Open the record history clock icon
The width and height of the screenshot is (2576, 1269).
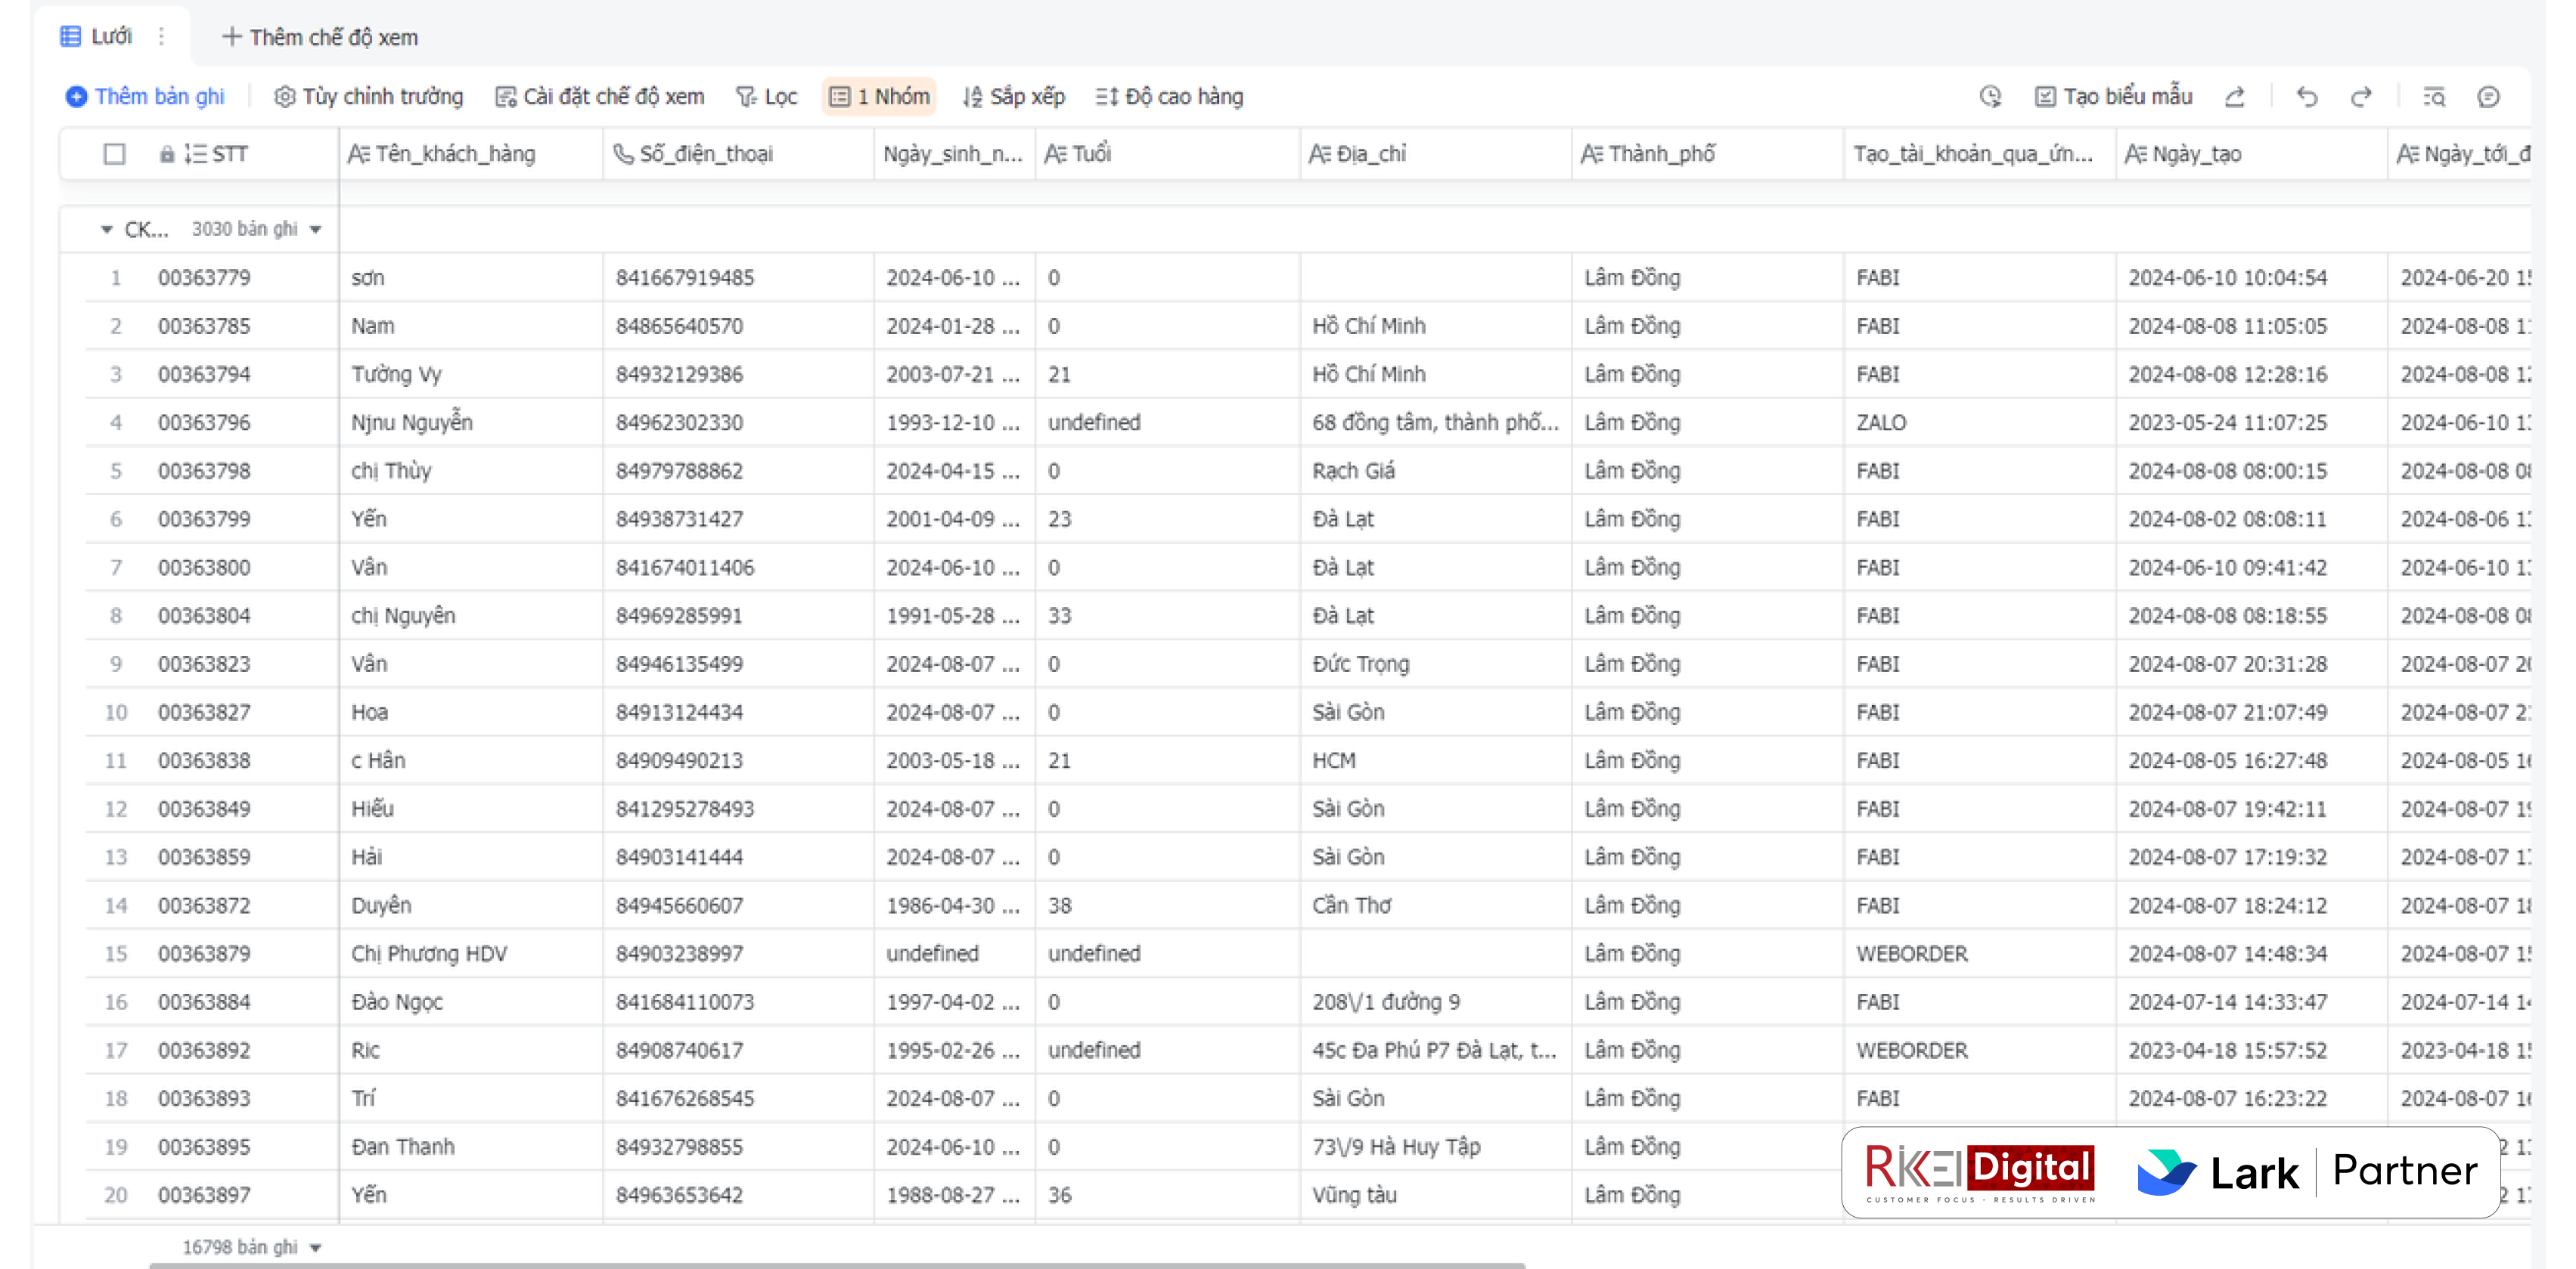coord(1990,97)
